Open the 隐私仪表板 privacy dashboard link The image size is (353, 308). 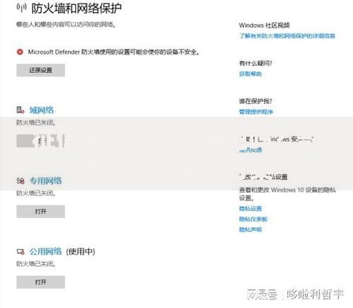coord(253,219)
